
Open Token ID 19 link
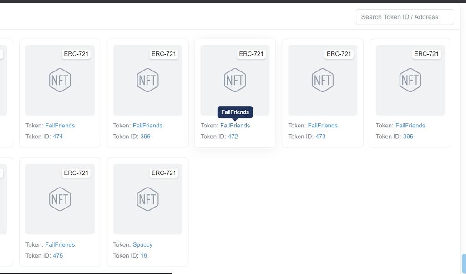144,256
